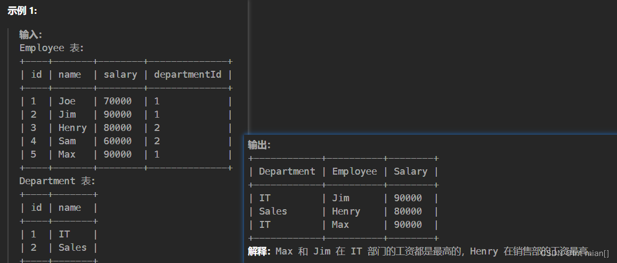
Task: Click Henry in the Employee input table
Action: click(72, 128)
